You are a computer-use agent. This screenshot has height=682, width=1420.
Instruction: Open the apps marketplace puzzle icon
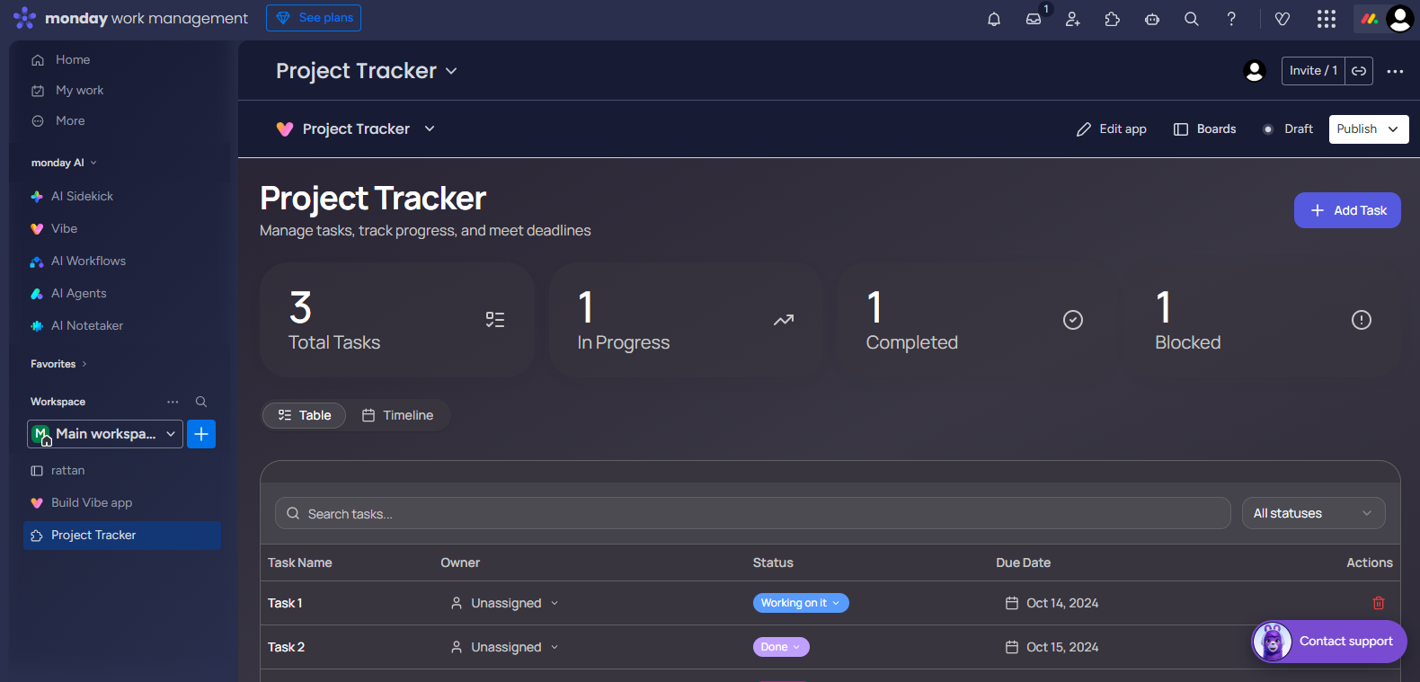[1113, 19]
